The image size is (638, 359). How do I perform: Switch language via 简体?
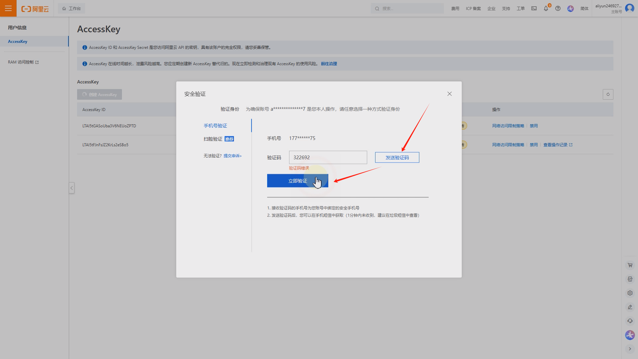coord(584,9)
